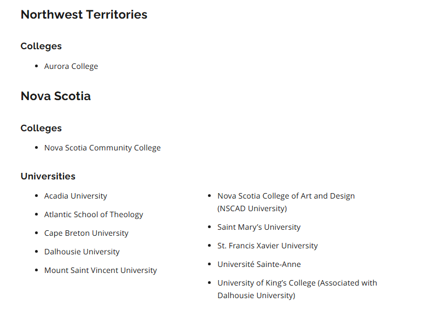Open Dalhousie University list item
This screenshot has height=314, width=428.
pyautogui.click(x=82, y=252)
